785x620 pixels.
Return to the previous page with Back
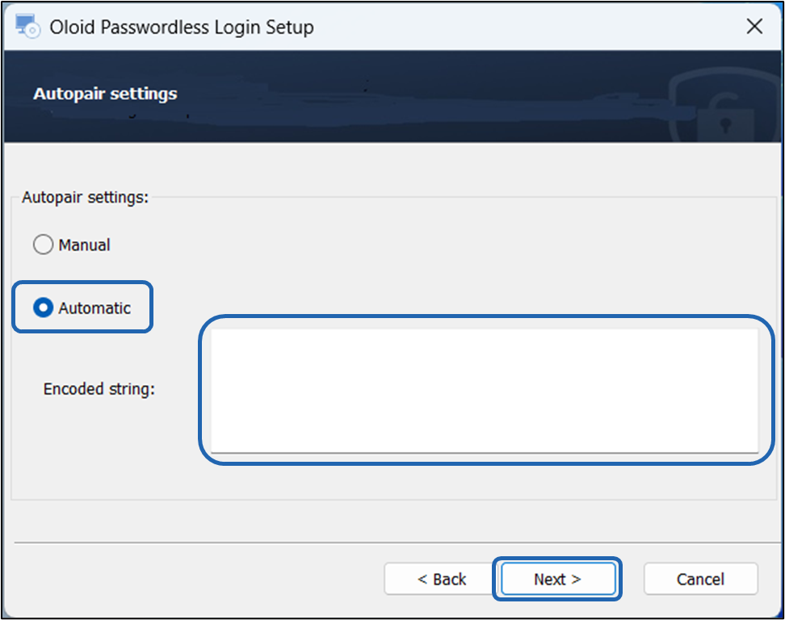point(441,579)
